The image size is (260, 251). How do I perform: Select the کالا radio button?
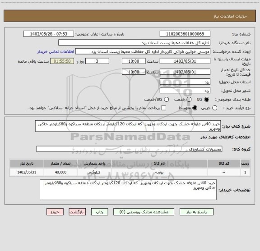pos(207,100)
